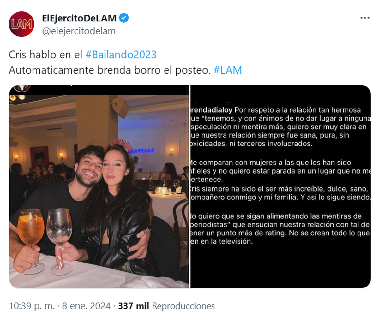Enlarge the black statement text image
The width and height of the screenshot is (379, 325).
tap(280, 186)
